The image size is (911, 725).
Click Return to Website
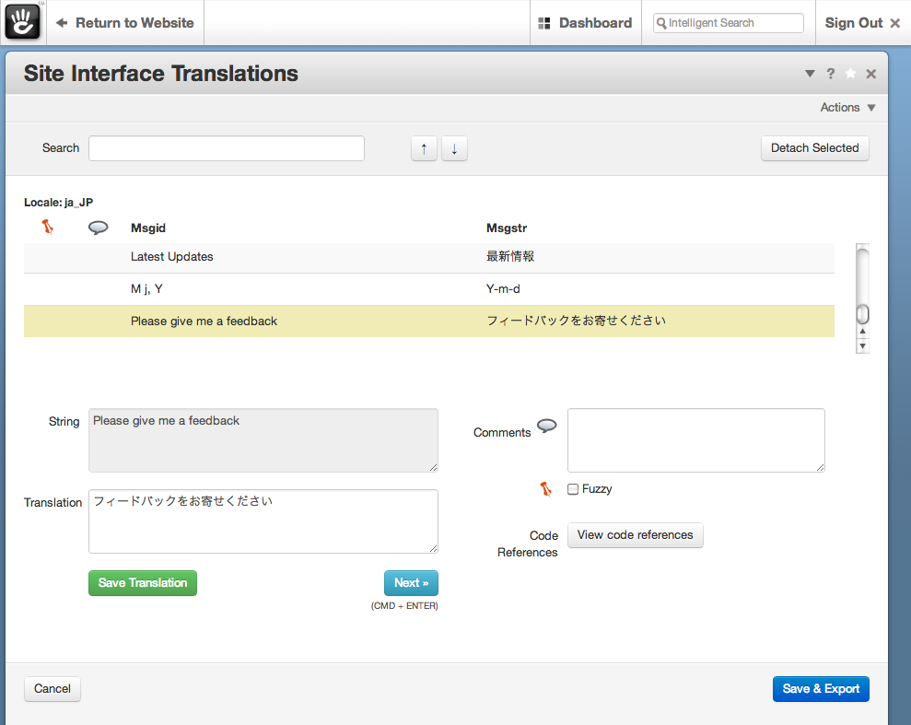pyautogui.click(x=125, y=23)
